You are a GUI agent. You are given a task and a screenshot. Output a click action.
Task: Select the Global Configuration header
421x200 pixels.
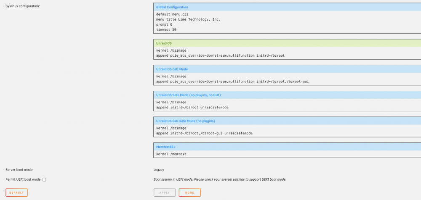pos(287,7)
